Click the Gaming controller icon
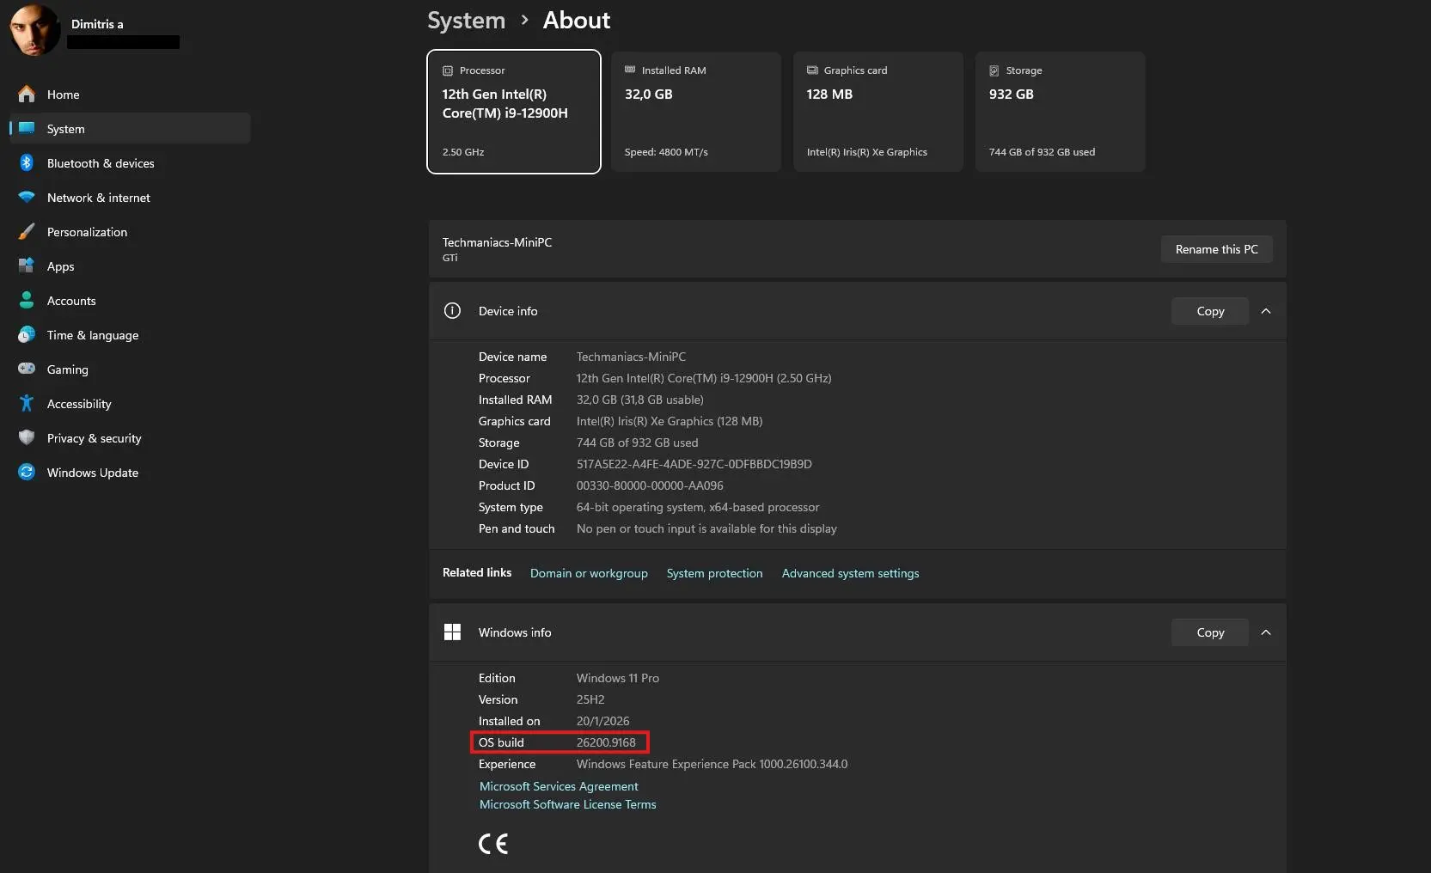1431x873 pixels. click(27, 369)
